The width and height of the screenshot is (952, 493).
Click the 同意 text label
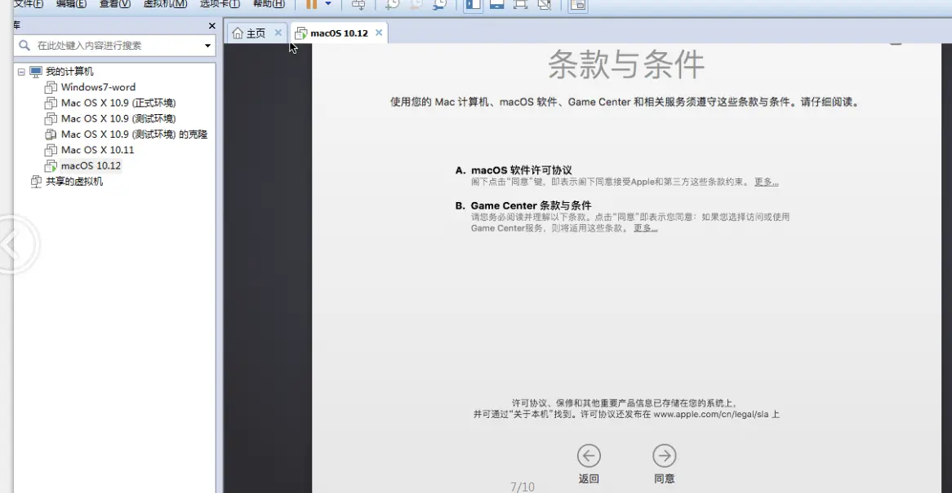click(x=665, y=478)
